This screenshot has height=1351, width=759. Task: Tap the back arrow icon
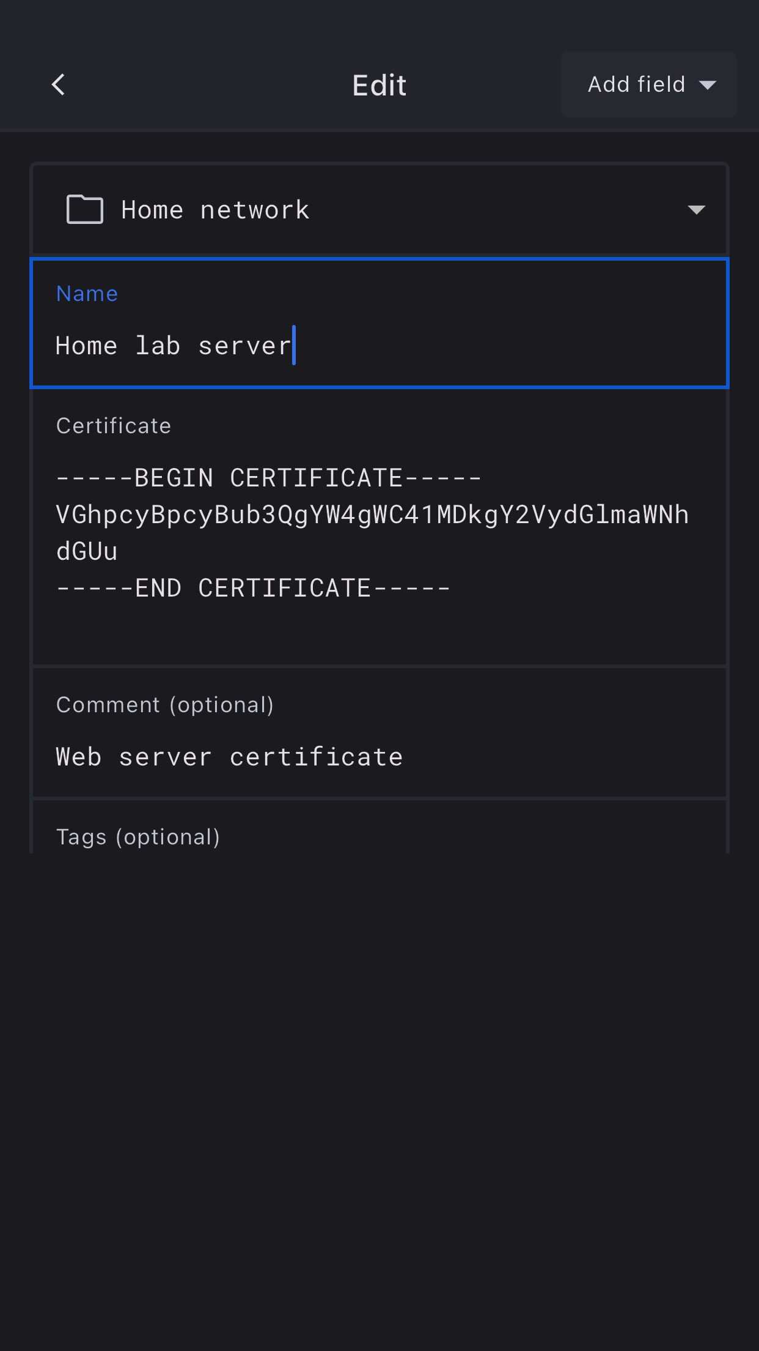pos(59,85)
